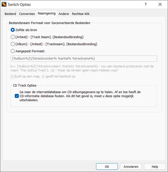Select the Zelfde als bron option
The image size is (168, 172).
(24, 30)
